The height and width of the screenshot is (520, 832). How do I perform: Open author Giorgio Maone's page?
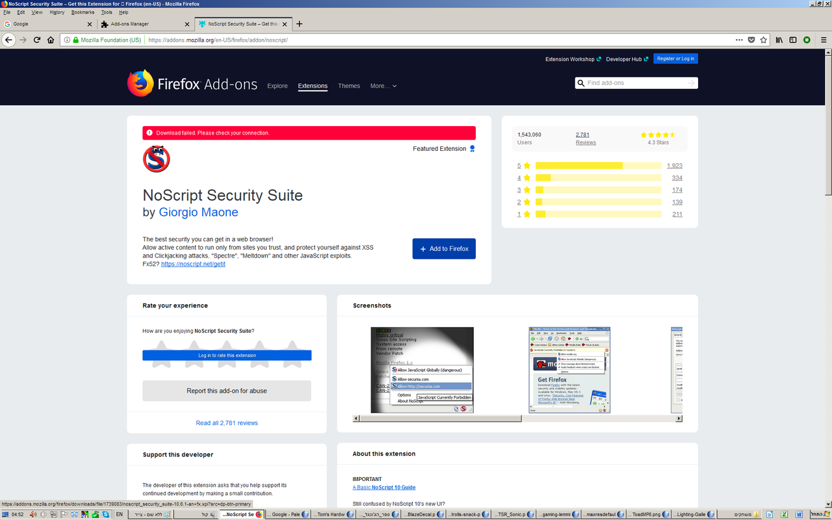198,213
